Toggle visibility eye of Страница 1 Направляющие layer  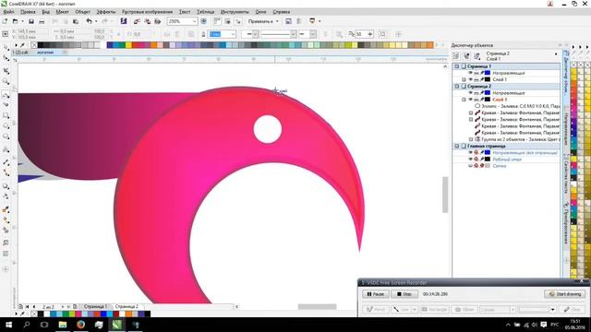[x=470, y=73]
